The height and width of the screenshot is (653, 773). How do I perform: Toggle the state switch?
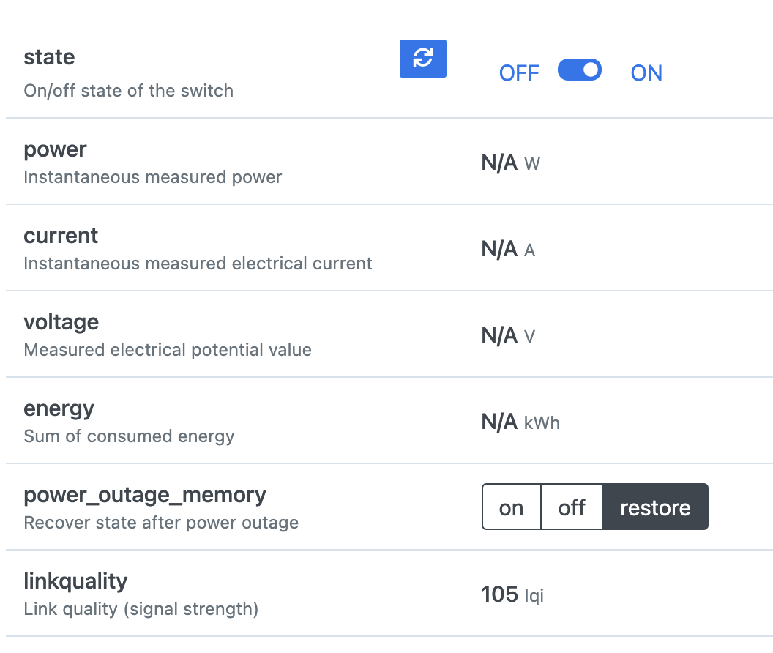point(579,70)
